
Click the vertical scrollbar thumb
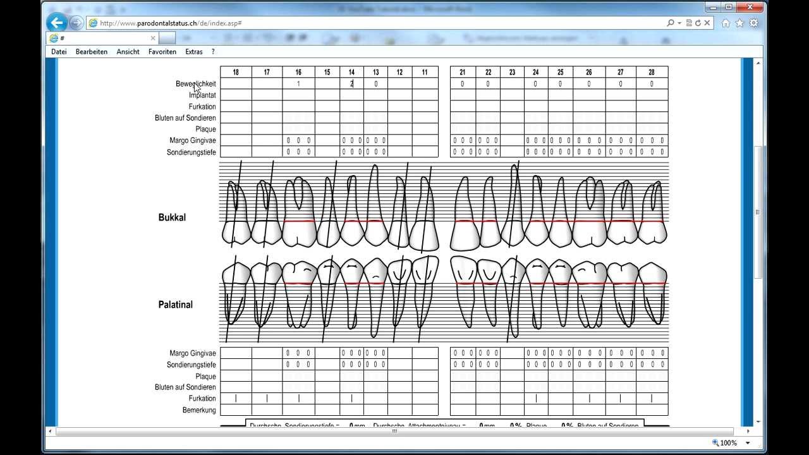coord(758,212)
